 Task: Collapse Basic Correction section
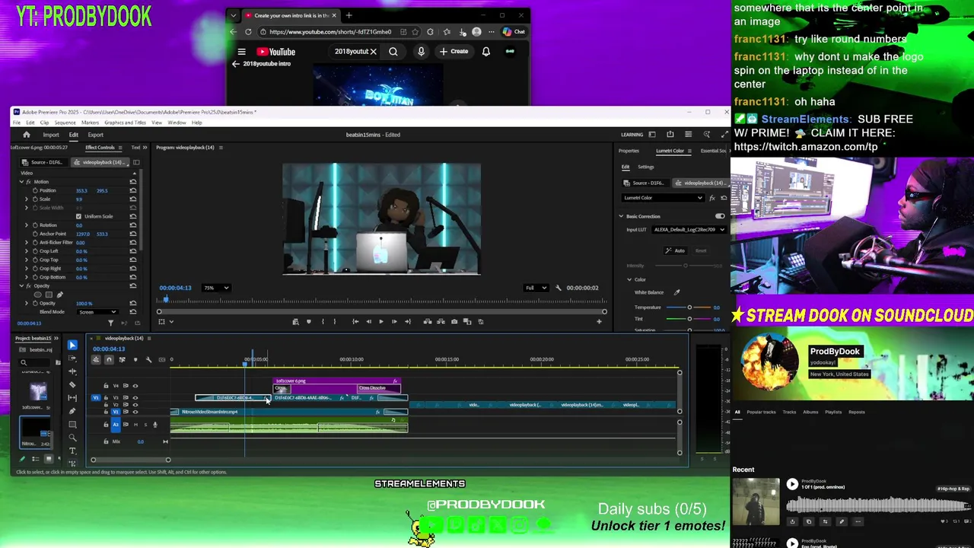(621, 216)
